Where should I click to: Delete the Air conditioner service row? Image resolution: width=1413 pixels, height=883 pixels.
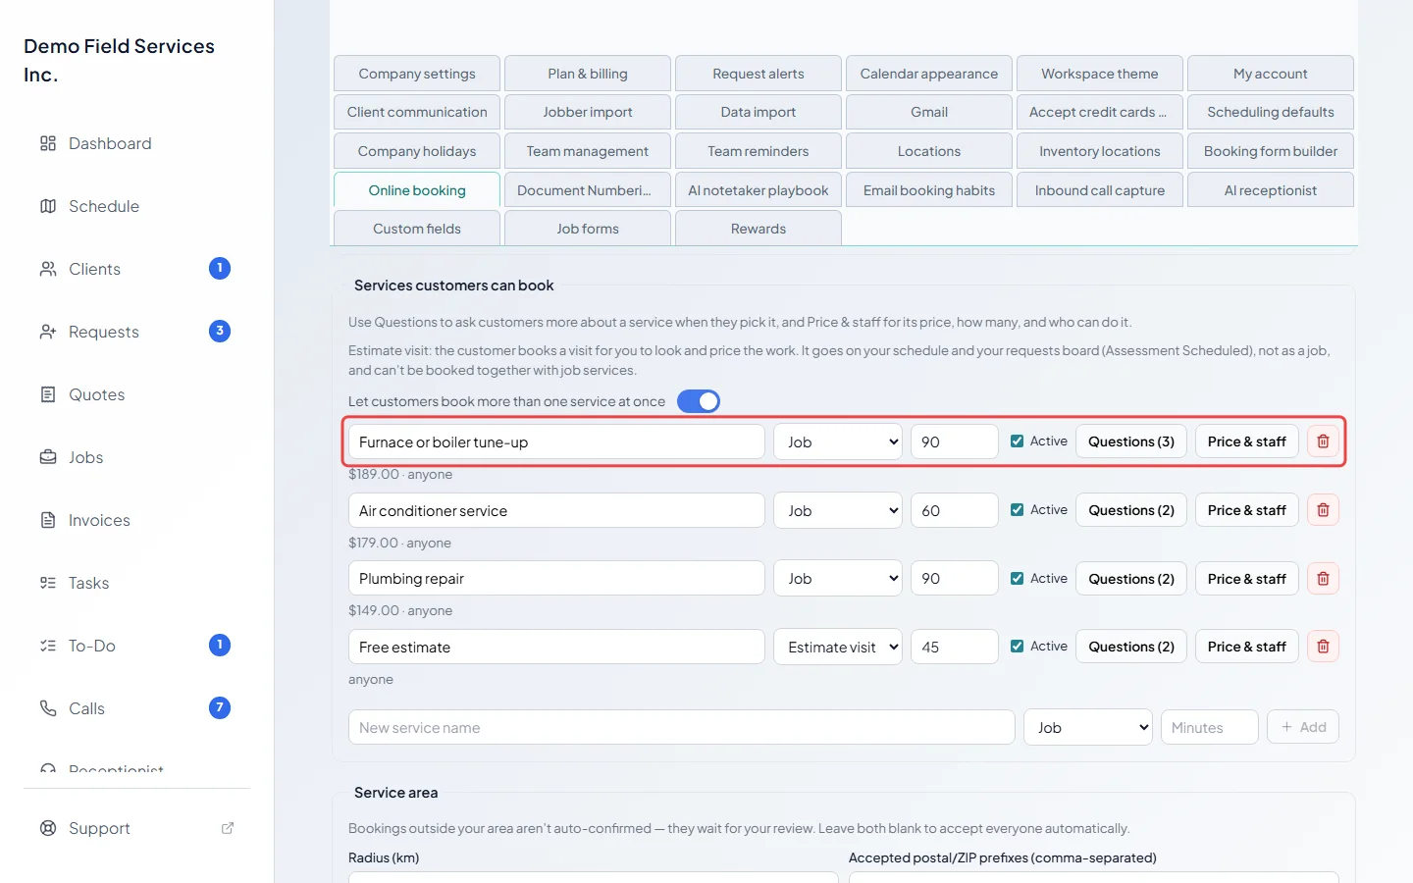click(1323, 510)
